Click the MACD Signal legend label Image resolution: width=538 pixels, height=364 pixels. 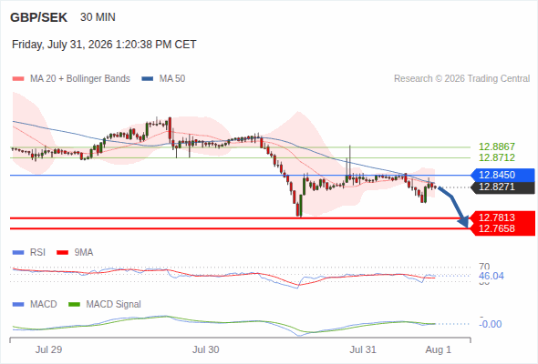tap(114, 305)
